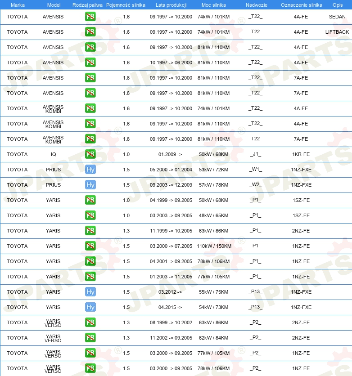Click the petrol icon in the IQ row
The height and width of the screenshot is (376, 352).
click(90, 154)
